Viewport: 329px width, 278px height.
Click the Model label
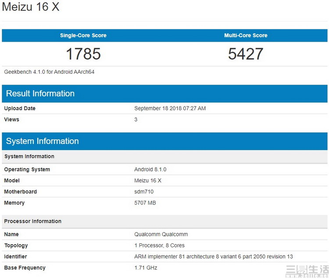[12, 181]
